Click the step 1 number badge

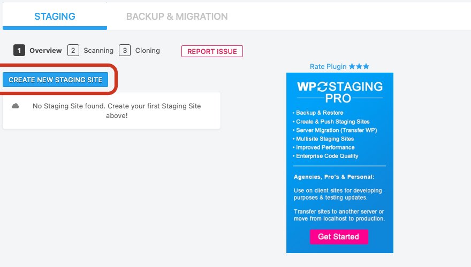pyautogui.click(x=19, y=51)
